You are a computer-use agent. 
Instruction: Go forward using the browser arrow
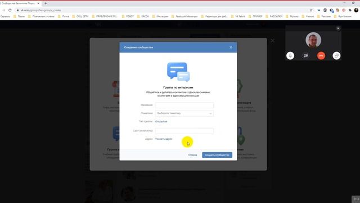point(3,10)
